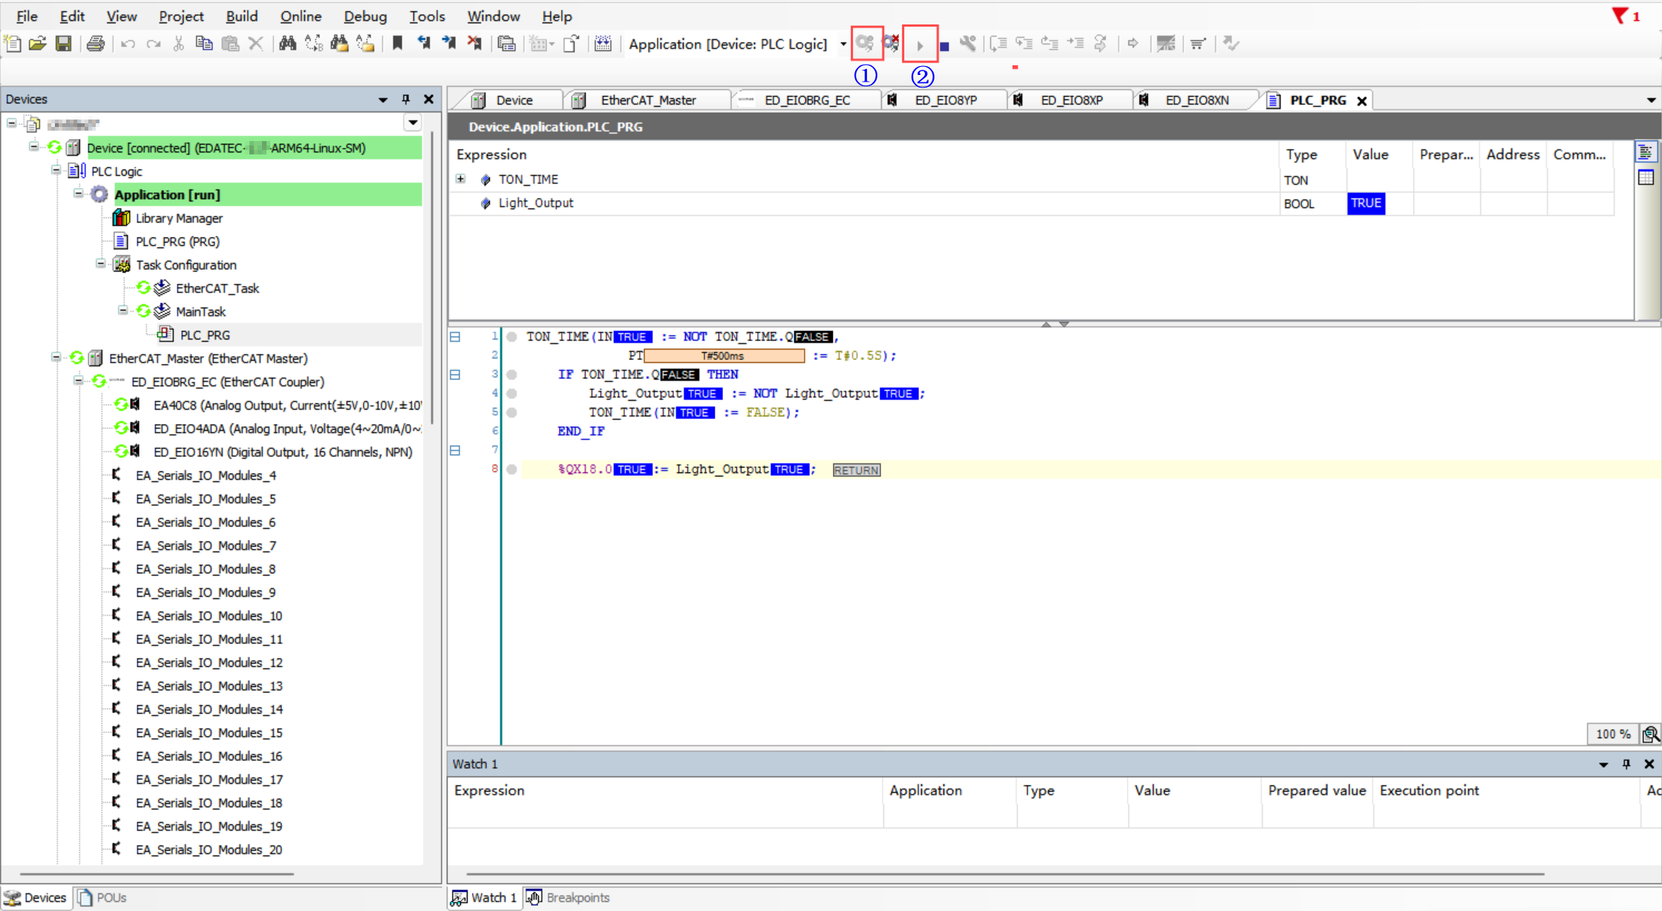
Task: Open the Debug menu
Action: click(364, 16)
